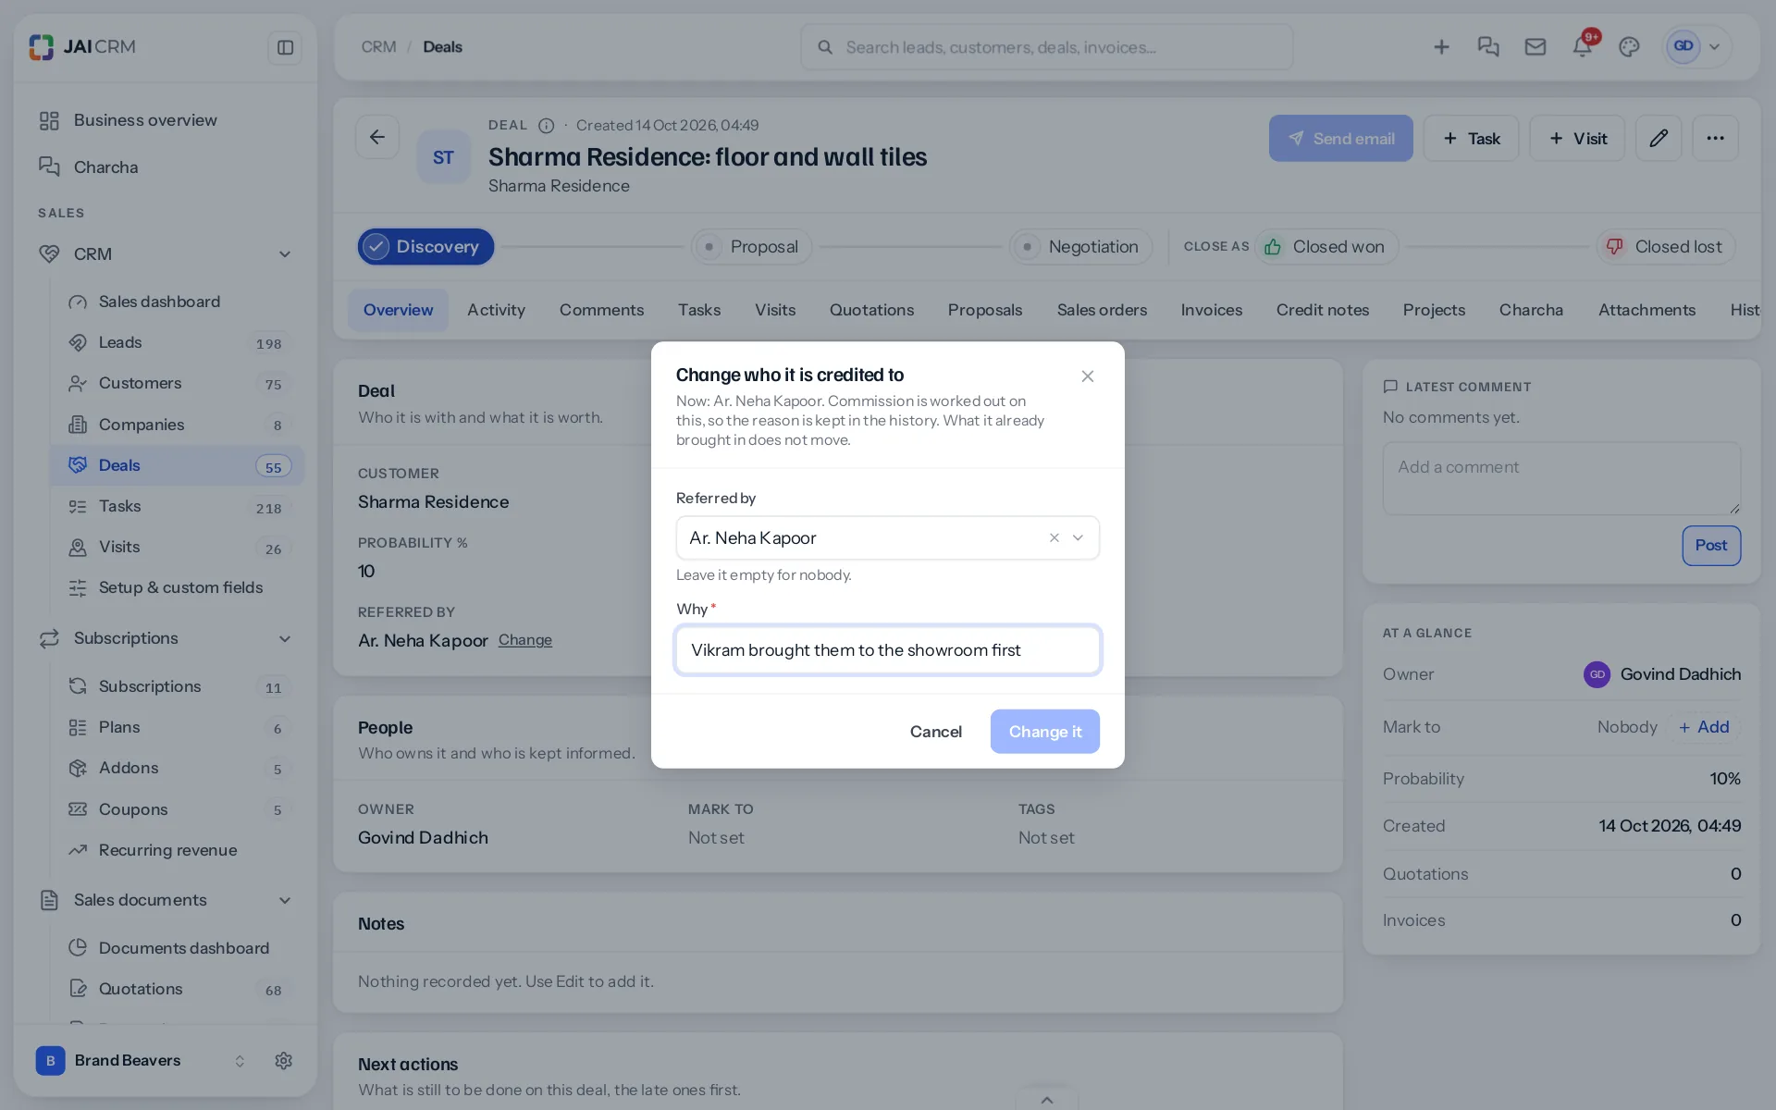Close the credit change dialog

point(1088,376)
